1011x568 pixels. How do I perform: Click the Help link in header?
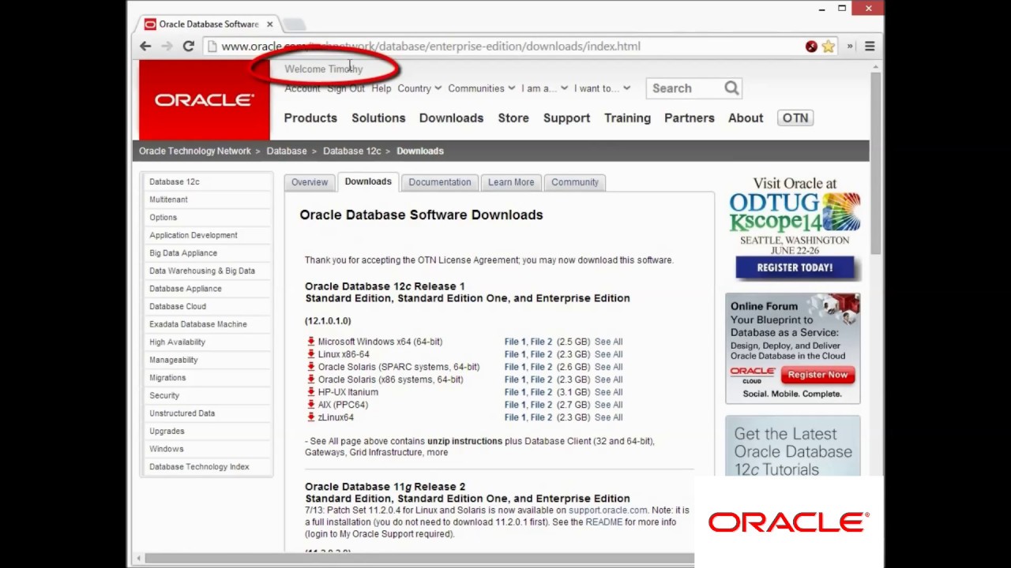click(381, 88)
